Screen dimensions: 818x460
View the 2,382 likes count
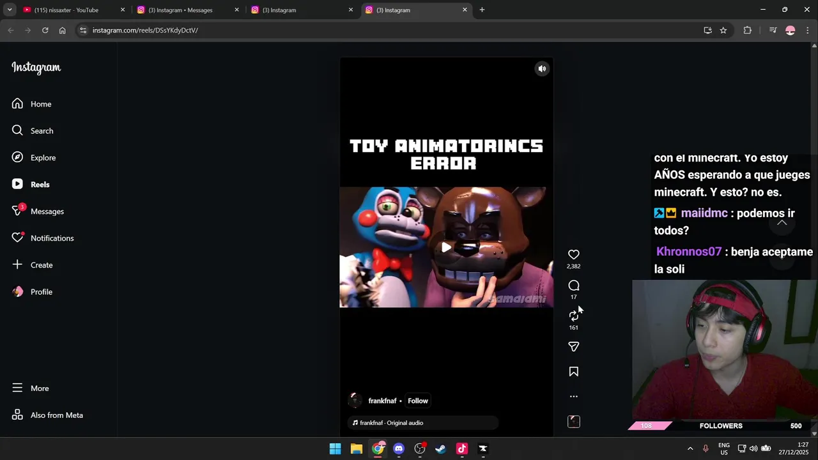pos(574,266)
